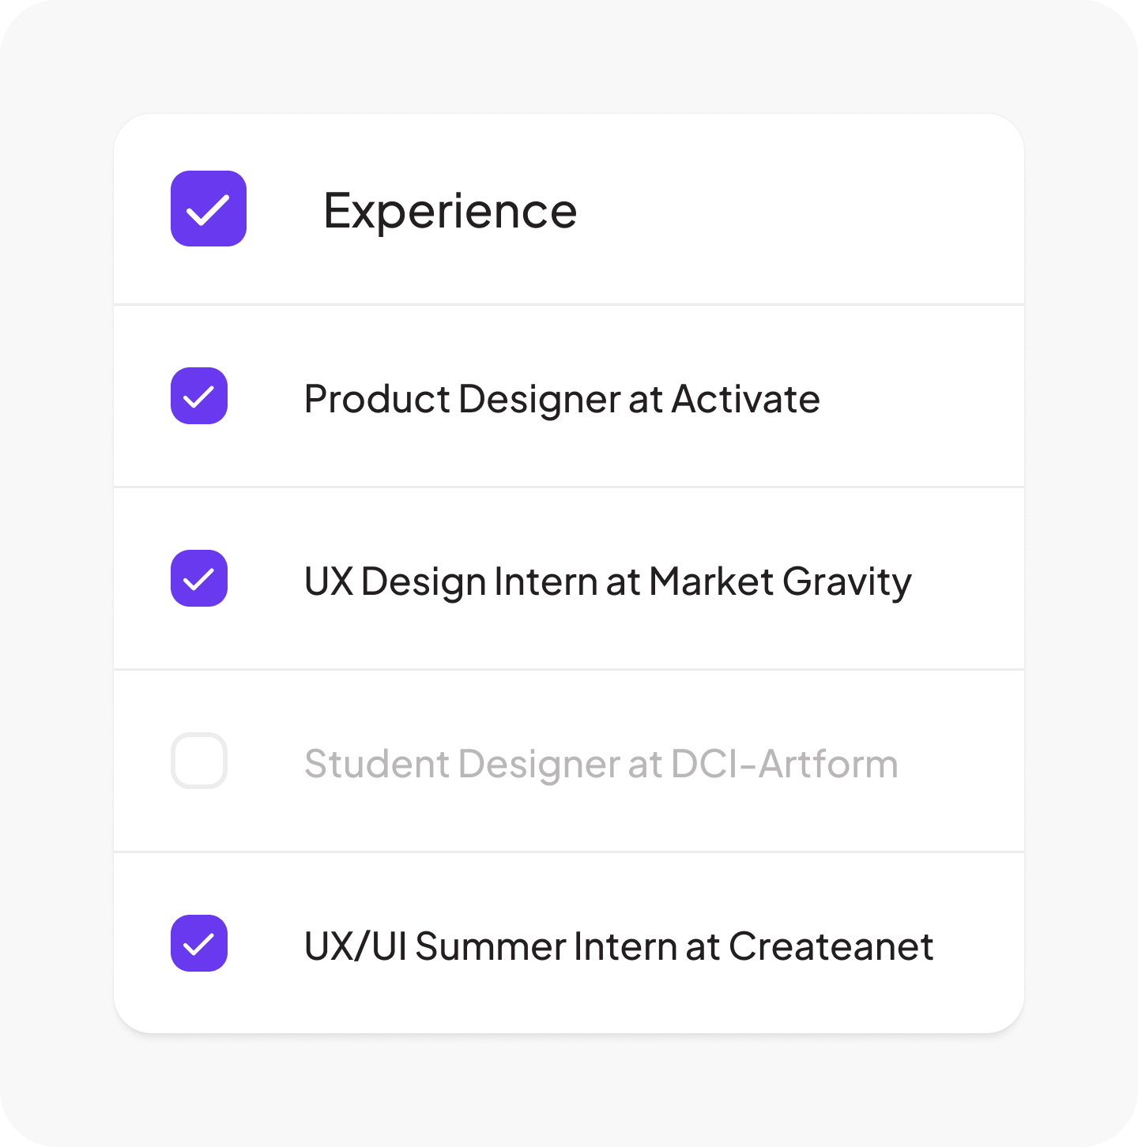Click the checkmark icon beside UX/UI Summer Intern

(198, 944)
